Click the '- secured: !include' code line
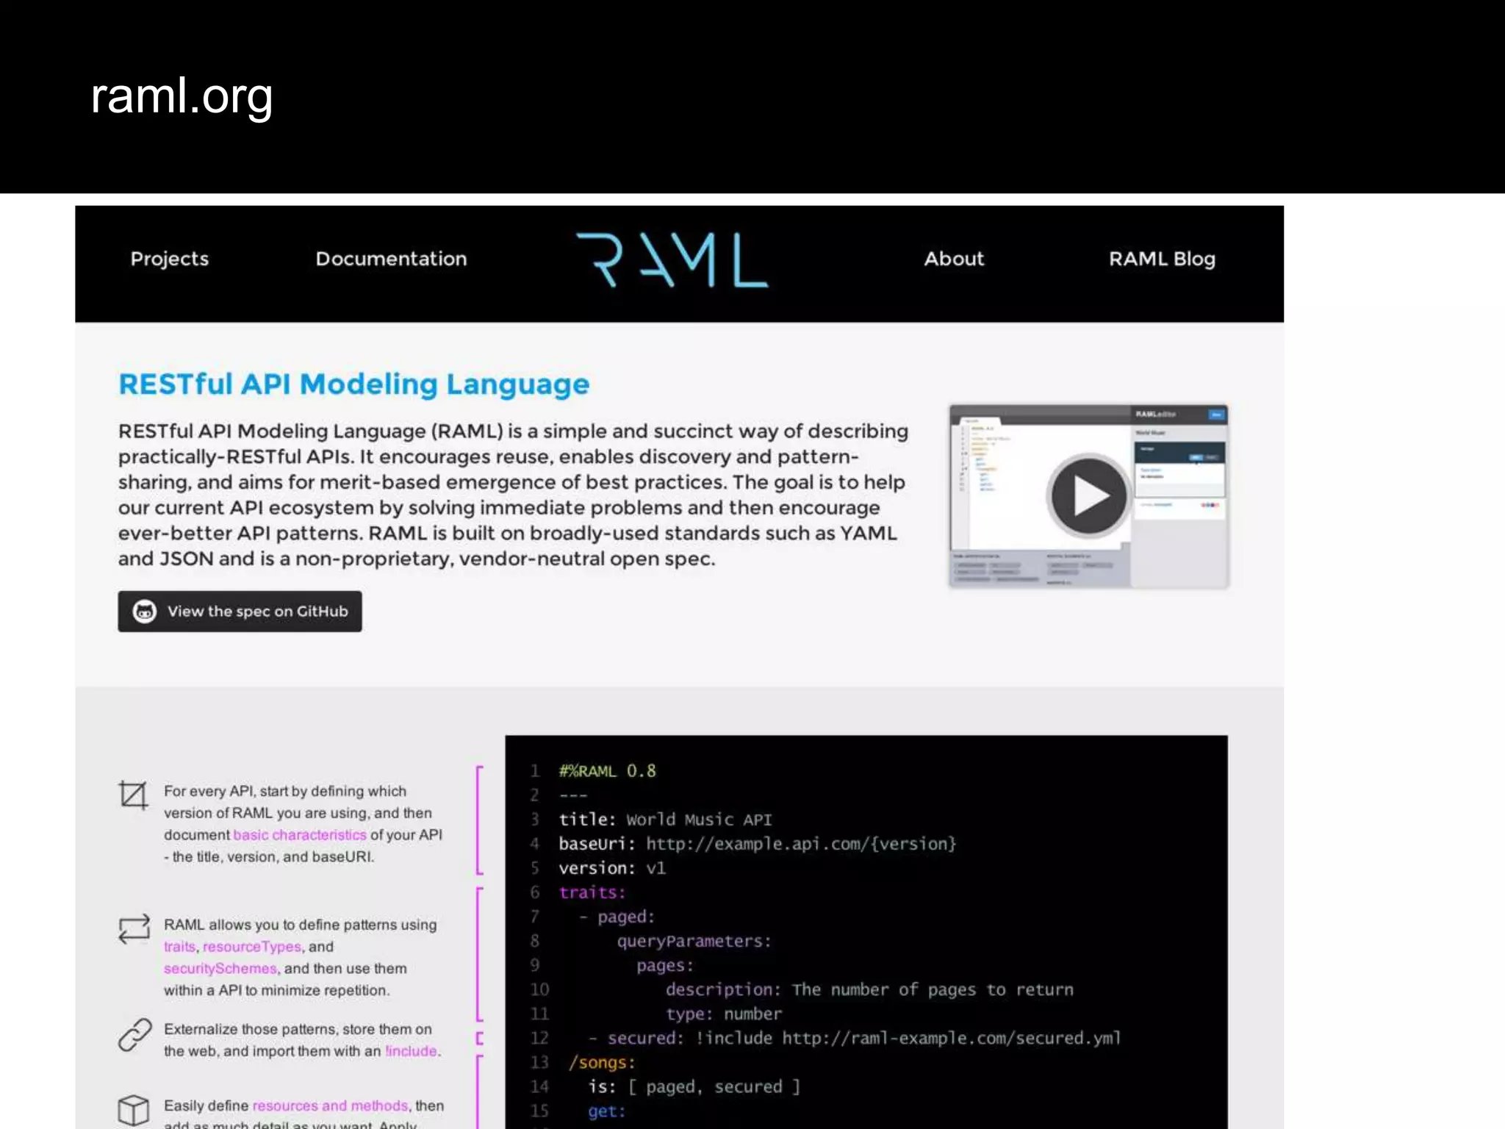 coord(855,1038)
